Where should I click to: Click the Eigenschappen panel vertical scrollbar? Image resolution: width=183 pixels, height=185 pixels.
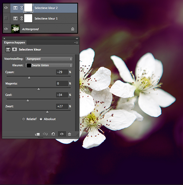pos(77,92)
